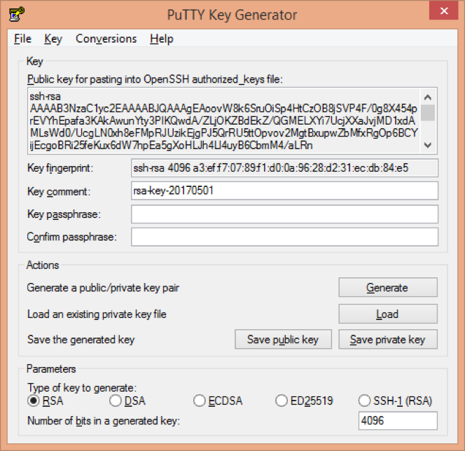Click the 'ssh-rsa' line in public key box
This screenshot has height=451, width=465.
45,97
